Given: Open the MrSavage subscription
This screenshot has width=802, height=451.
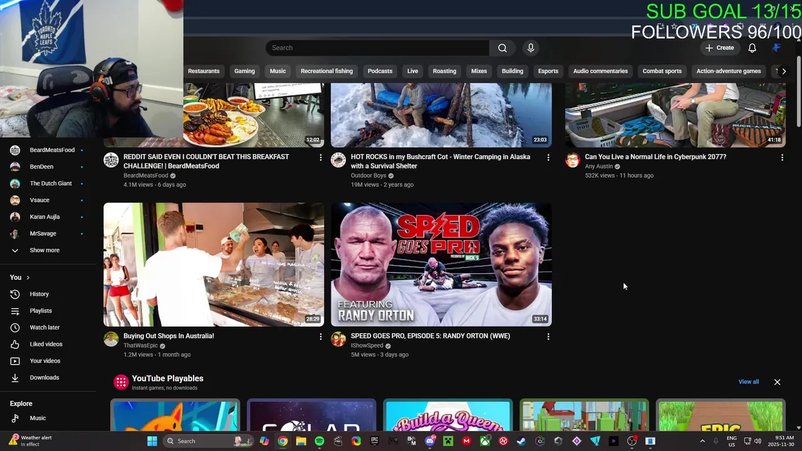Looking at the screenshot, I should [x=48, y=234].
